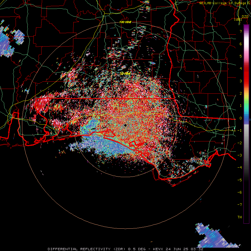Click the 'TH' label on color scale
This screenshot has height=251, width=251.
point(240,217)
